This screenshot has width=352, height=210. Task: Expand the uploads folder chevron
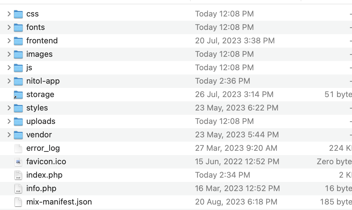[9, 121]
